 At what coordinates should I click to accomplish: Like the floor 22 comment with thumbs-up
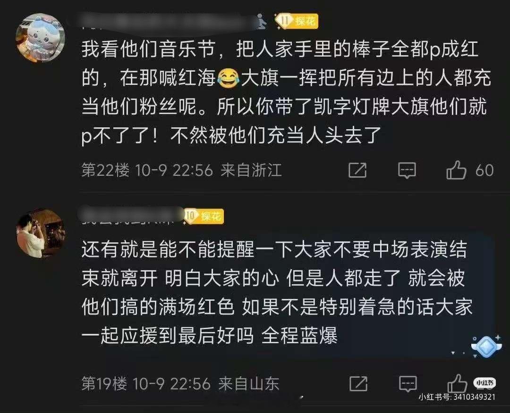pos(456,170)
